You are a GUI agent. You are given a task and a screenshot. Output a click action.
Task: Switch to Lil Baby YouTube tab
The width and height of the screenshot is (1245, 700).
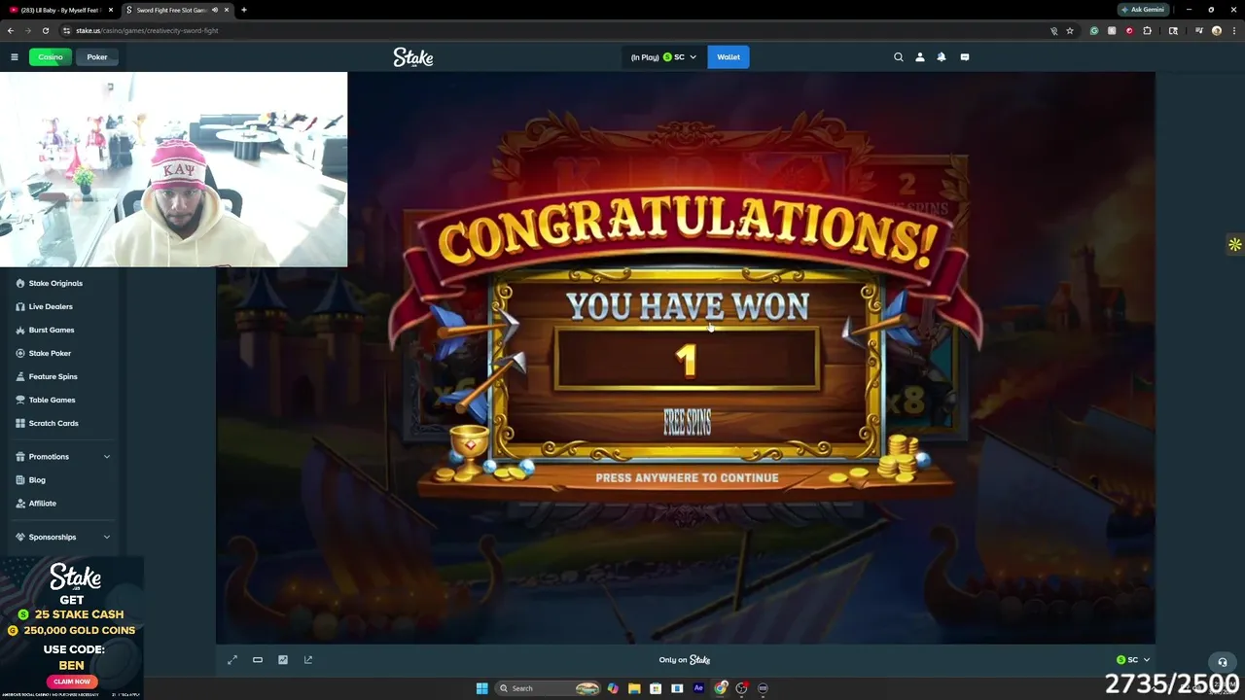tap(59, 10)
